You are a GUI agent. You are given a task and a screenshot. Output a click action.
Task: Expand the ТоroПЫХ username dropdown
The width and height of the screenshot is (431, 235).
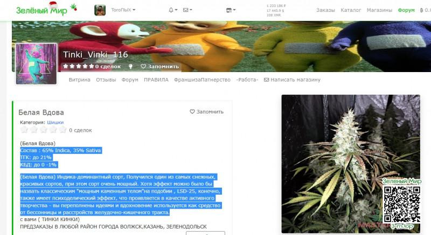pos(123,10)
